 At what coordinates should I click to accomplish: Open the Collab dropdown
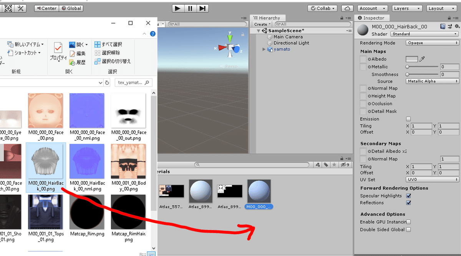pyautogui.click(x=322, y=8)
